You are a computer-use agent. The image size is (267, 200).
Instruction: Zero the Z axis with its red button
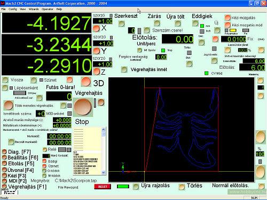[97, 71]
